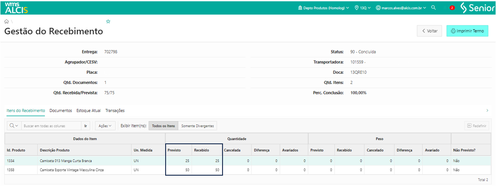Click the Senior logo
The image size is (496, 186).
(477, 8)
